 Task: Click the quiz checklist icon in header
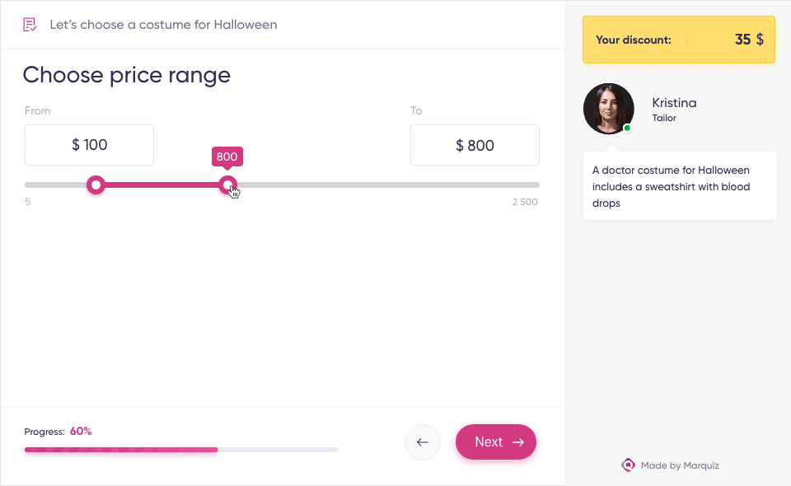[x=30, y=24]
